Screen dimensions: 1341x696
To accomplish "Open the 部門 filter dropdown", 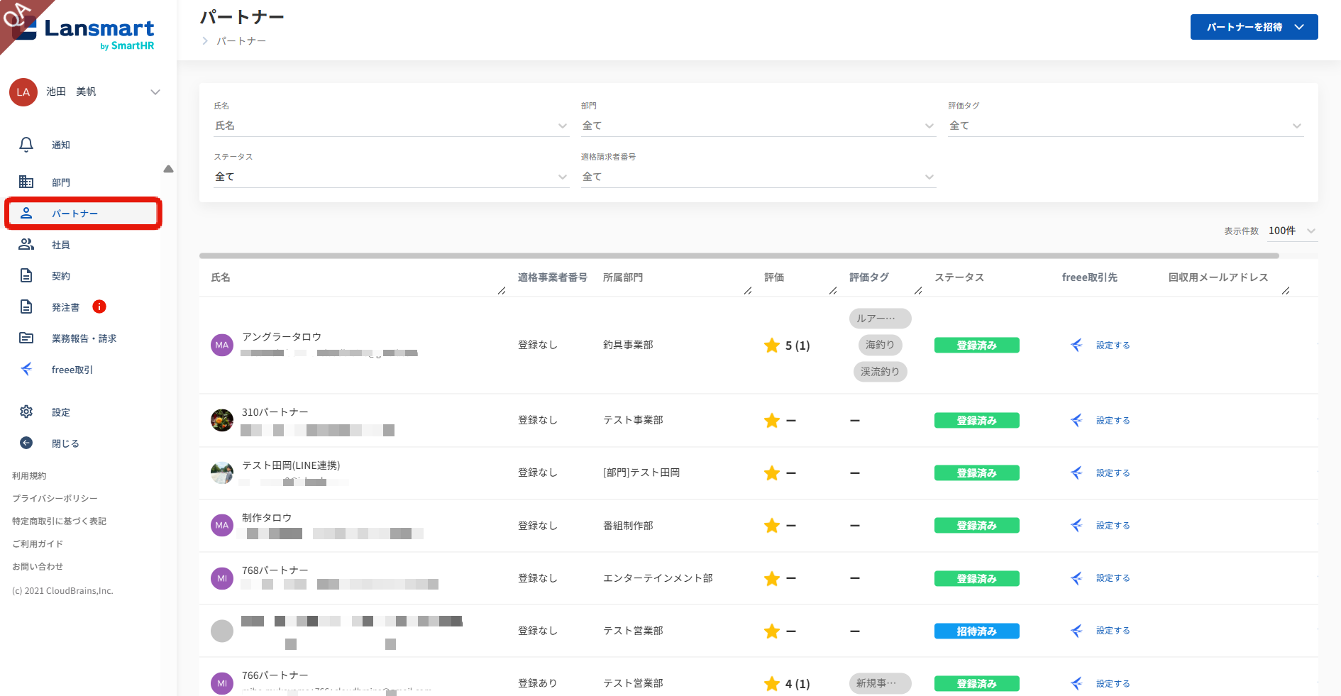I will tap(758, 126).
